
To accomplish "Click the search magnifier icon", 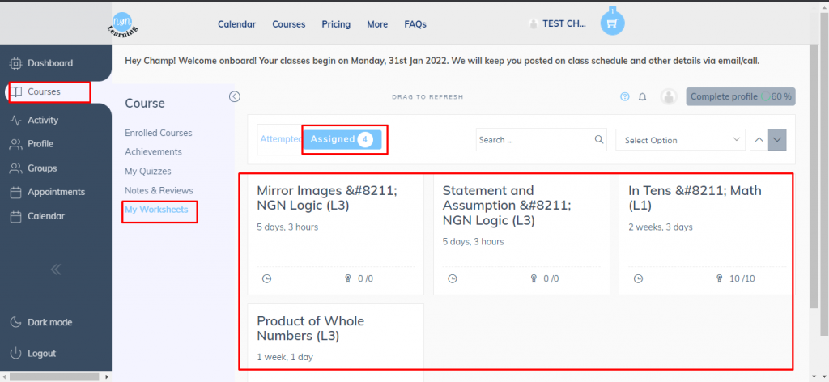I will pyautogui.click(x=599, y=139).
